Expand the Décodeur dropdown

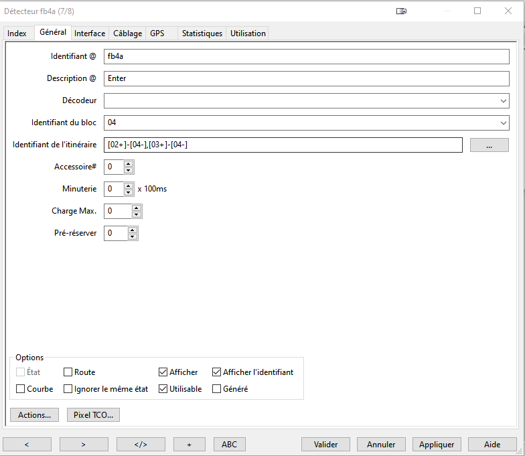[504, 100]
